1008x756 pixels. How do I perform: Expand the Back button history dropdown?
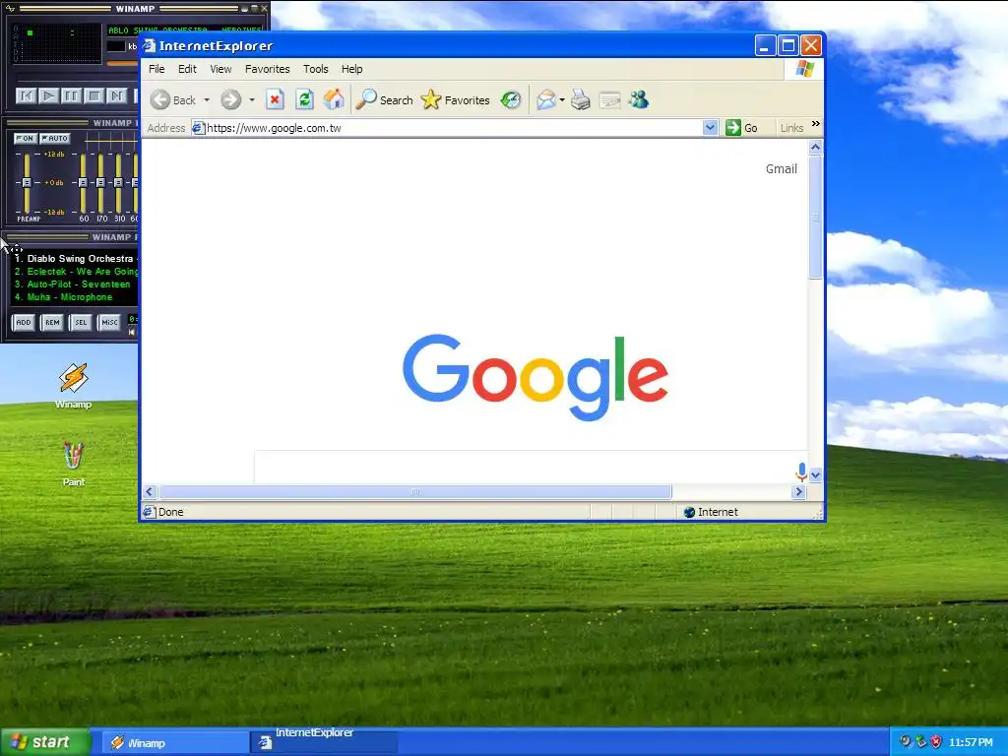(x=207, y=99)
